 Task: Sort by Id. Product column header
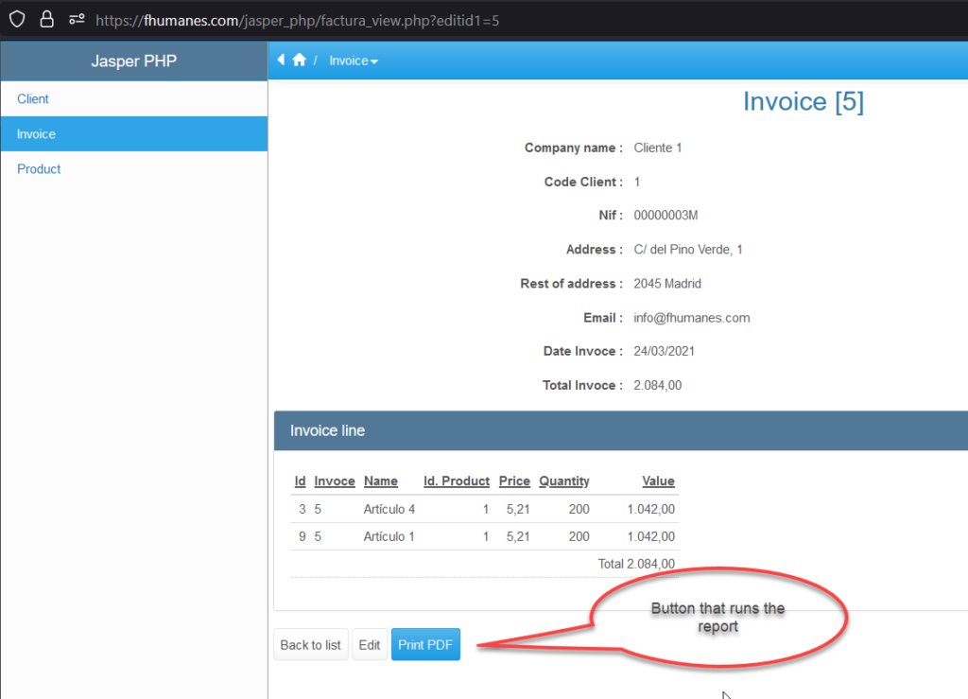pos(457,481)
